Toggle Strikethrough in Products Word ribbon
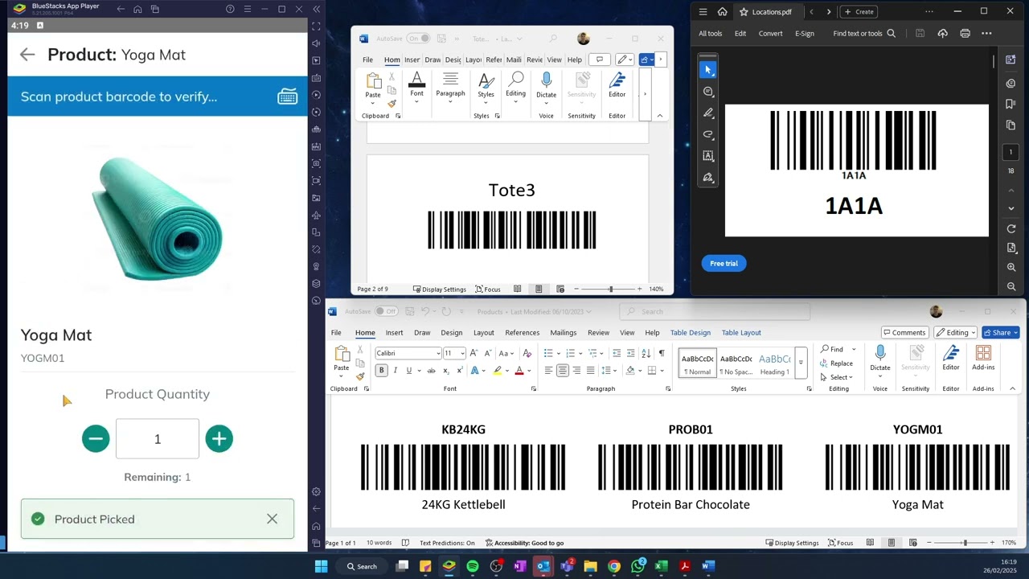1029x579 pixels. tap(431, 371)
